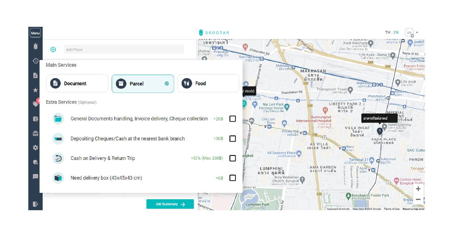This screenshot has height=237, width=453.
Task: Click the Skootar logo in header
Action: 214,33
